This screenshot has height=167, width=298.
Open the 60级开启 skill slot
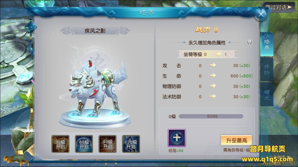[84, 144]
